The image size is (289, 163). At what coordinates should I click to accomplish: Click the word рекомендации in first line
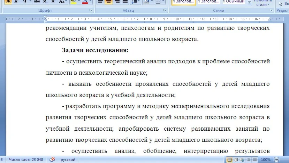[66, 28]
